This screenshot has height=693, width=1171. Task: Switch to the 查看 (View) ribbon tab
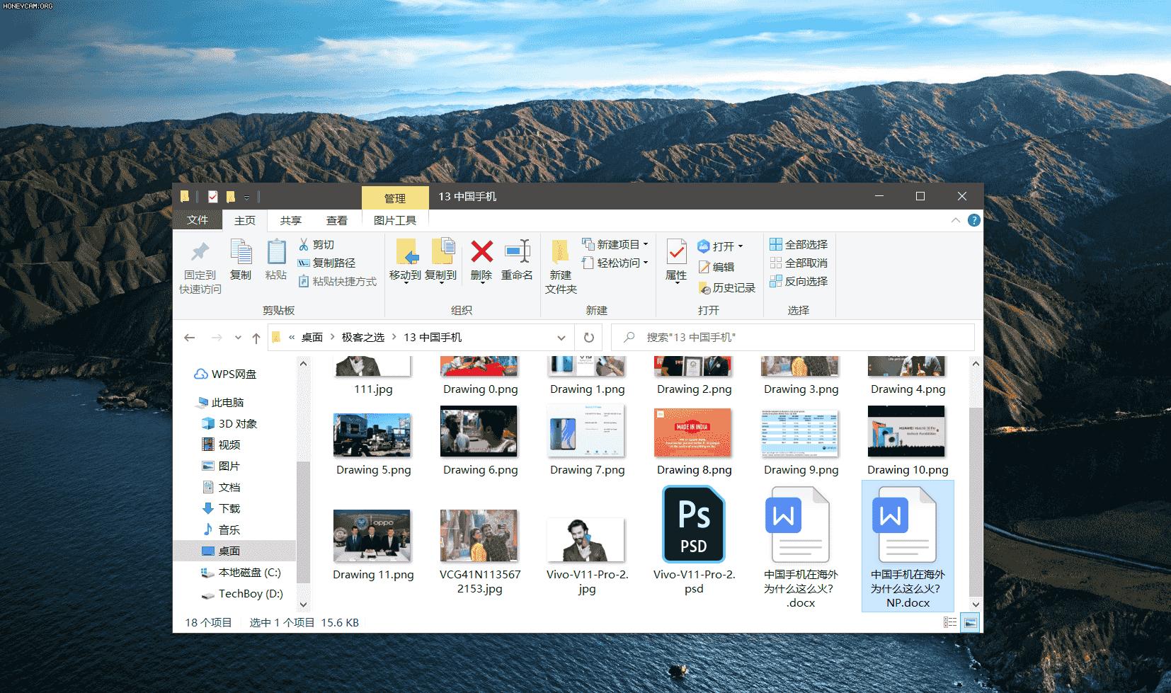click(336, 220)
